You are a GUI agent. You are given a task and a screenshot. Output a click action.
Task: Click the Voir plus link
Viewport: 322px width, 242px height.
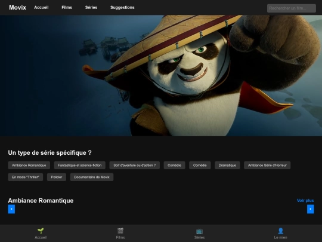[305, 200]
